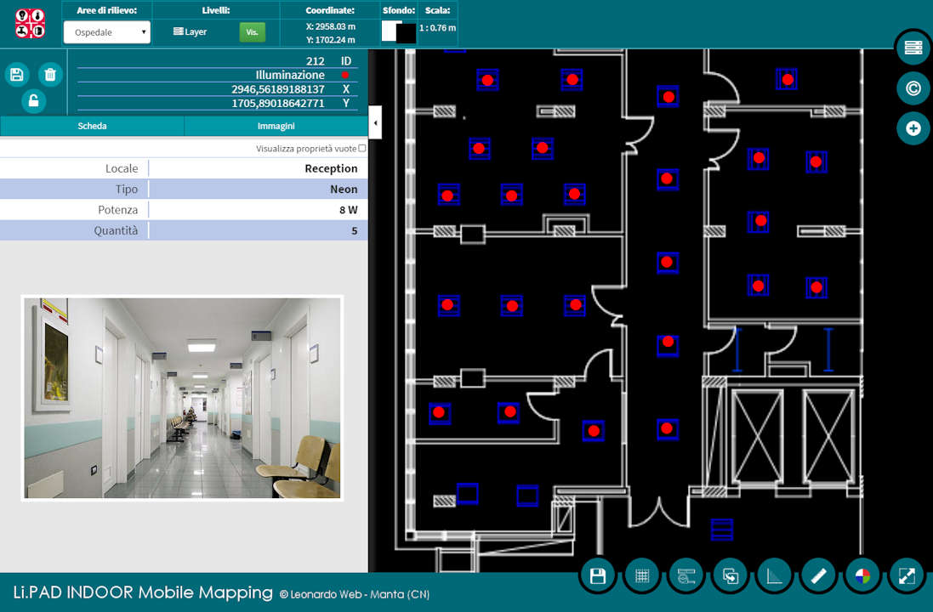
Task: Click the "Li.PAD INDOOR Mobile Mapping" footer title
Action: (x=143, y=592)
